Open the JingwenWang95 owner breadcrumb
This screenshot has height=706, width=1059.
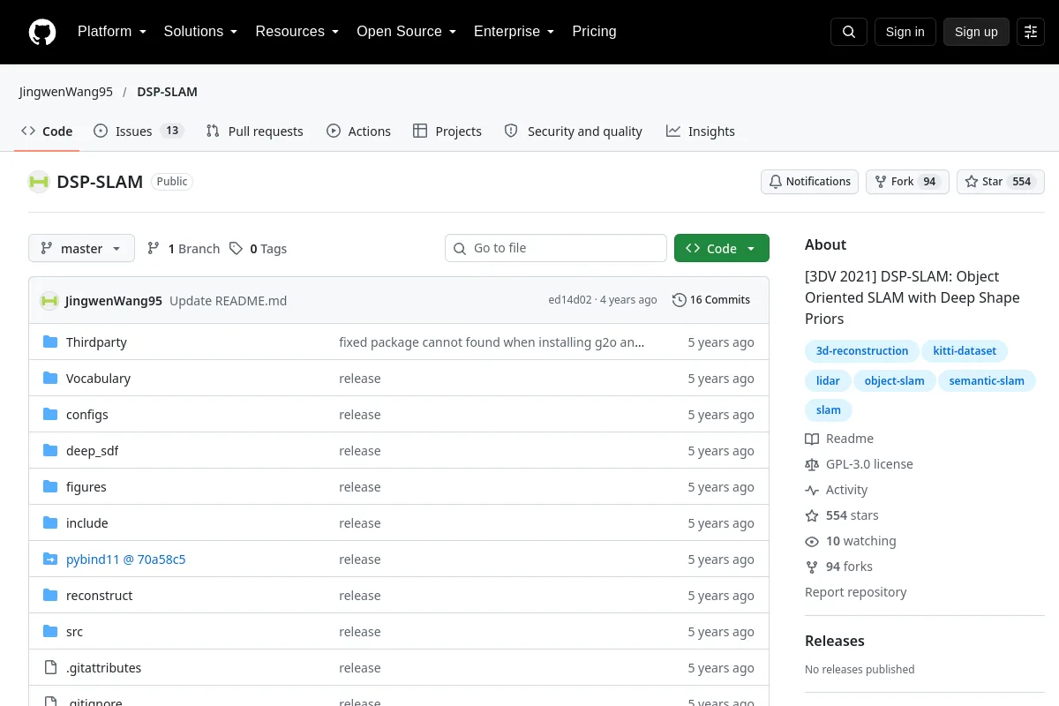[66, 92]
